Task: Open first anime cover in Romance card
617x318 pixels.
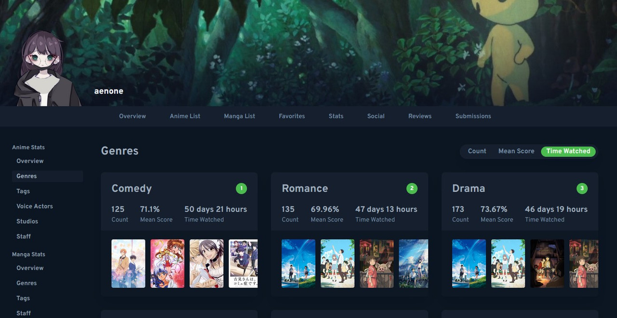Action: pyautogui.click(x=298, y=264)
